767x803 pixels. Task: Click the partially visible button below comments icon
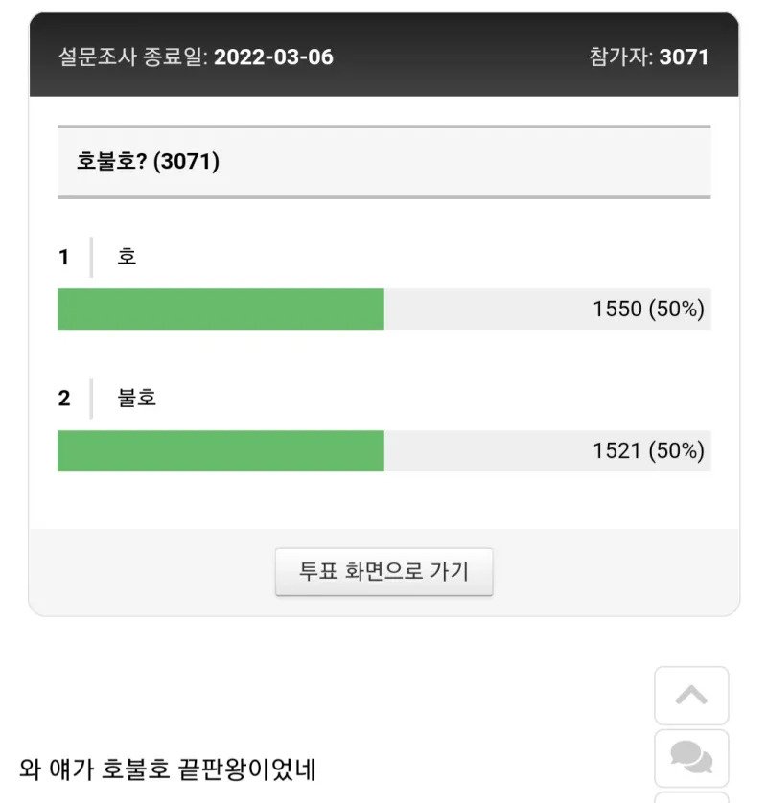point(691,798)
